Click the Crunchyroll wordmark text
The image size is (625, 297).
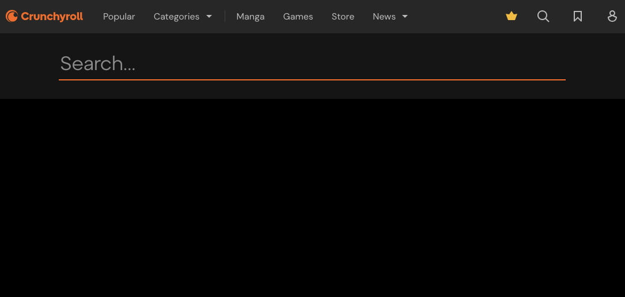(52, 17)
